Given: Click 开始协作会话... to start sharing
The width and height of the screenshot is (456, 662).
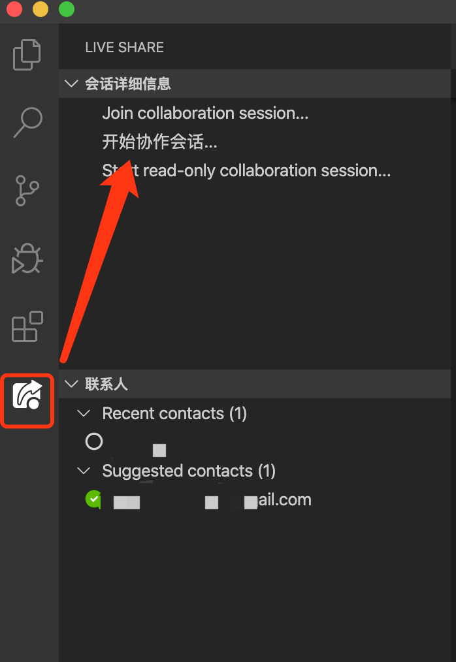Looking at the screenshot, I should coord(159,142).
